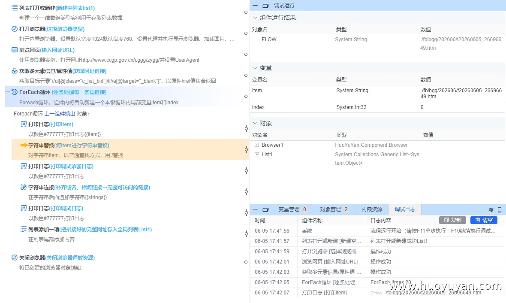This screenshot has height=303, width=506.
Task: Click log row 流程运行开始
Action: point(377,230)
